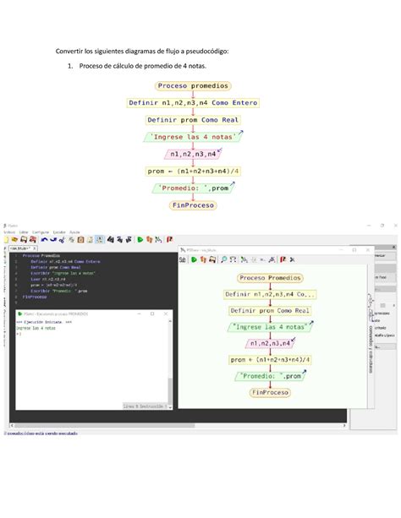Click 'Definir n1,n2,n3,n4 Co...' node in PSDraw
401x518 pixels.
[x=270, y=294]
